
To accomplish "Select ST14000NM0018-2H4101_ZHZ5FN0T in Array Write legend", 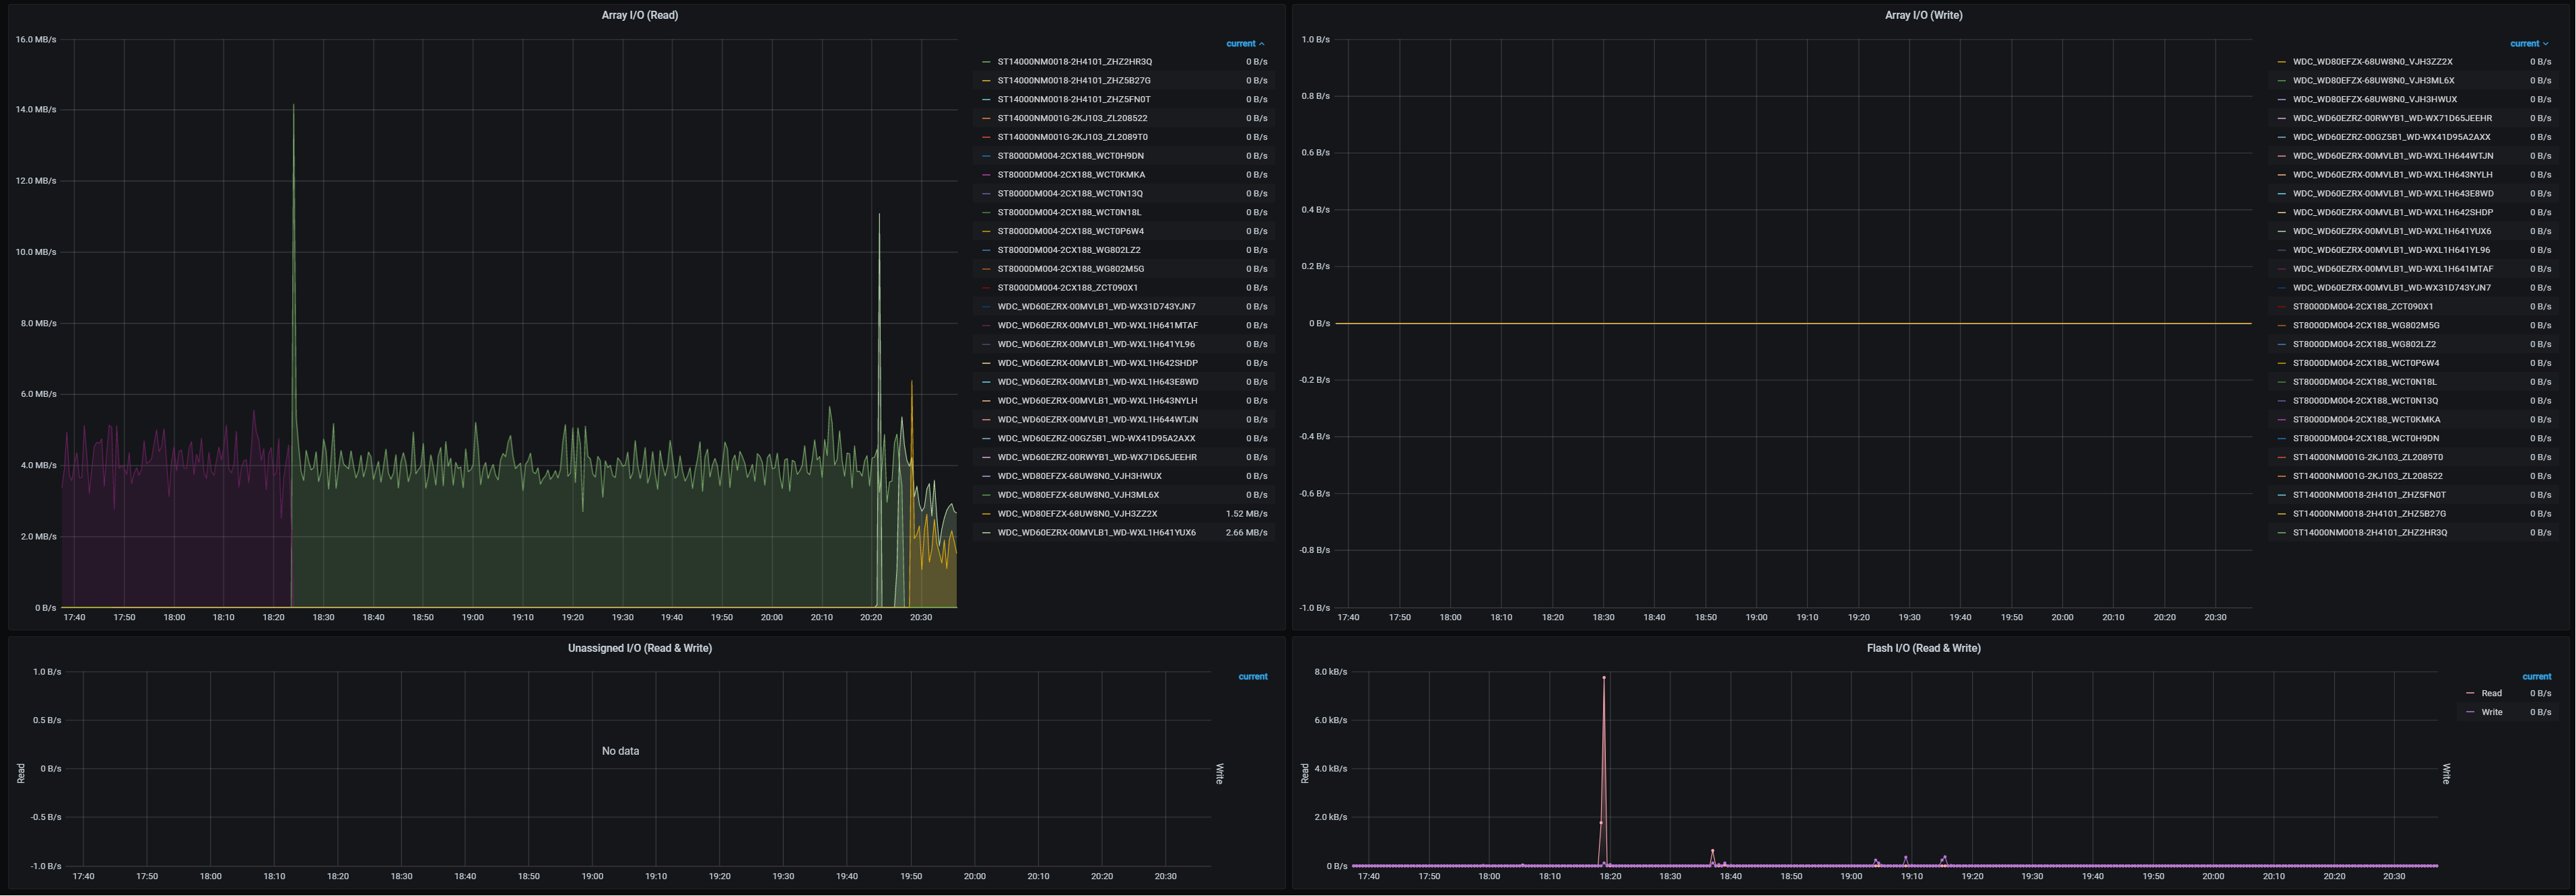I will click(2369, 494).
